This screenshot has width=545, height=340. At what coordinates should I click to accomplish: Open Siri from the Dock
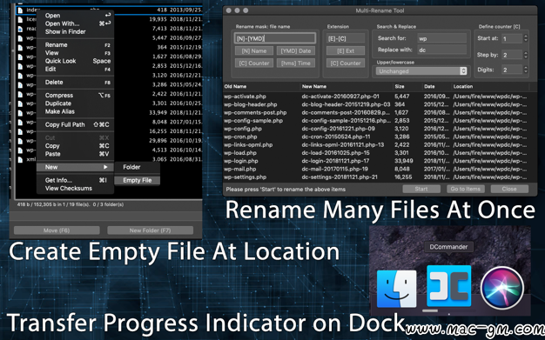501,288
